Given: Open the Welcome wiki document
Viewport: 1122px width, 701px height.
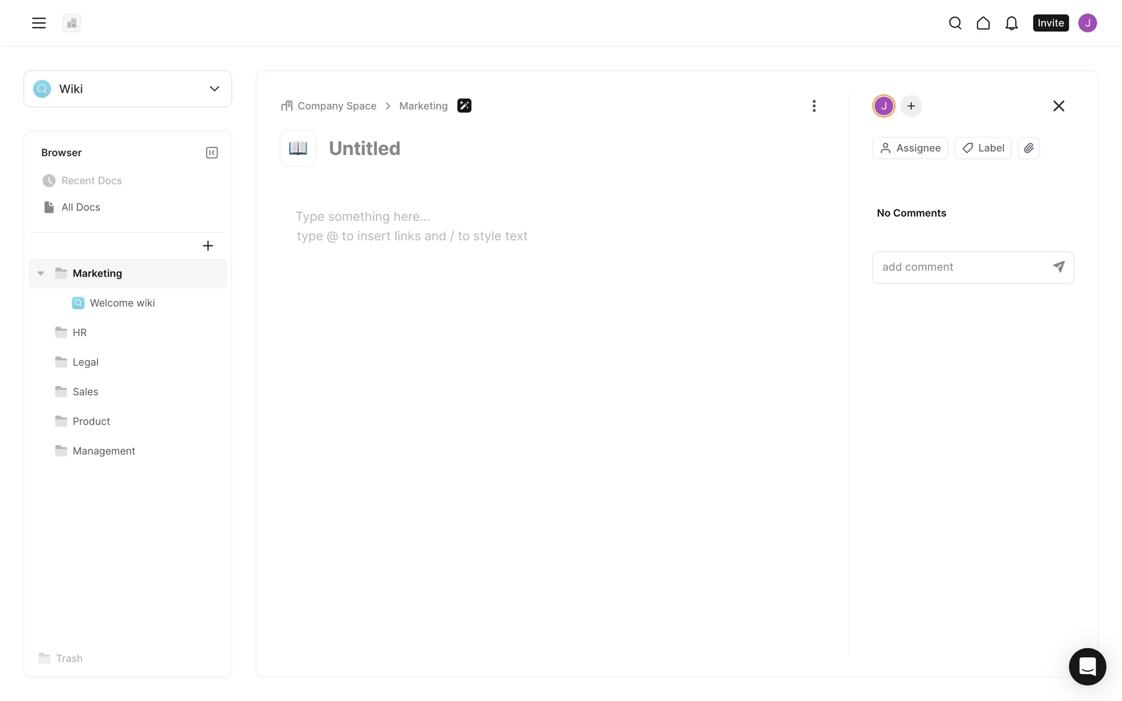Looking at the screenshot, I should pyautogui.click(x=122, y=303).
